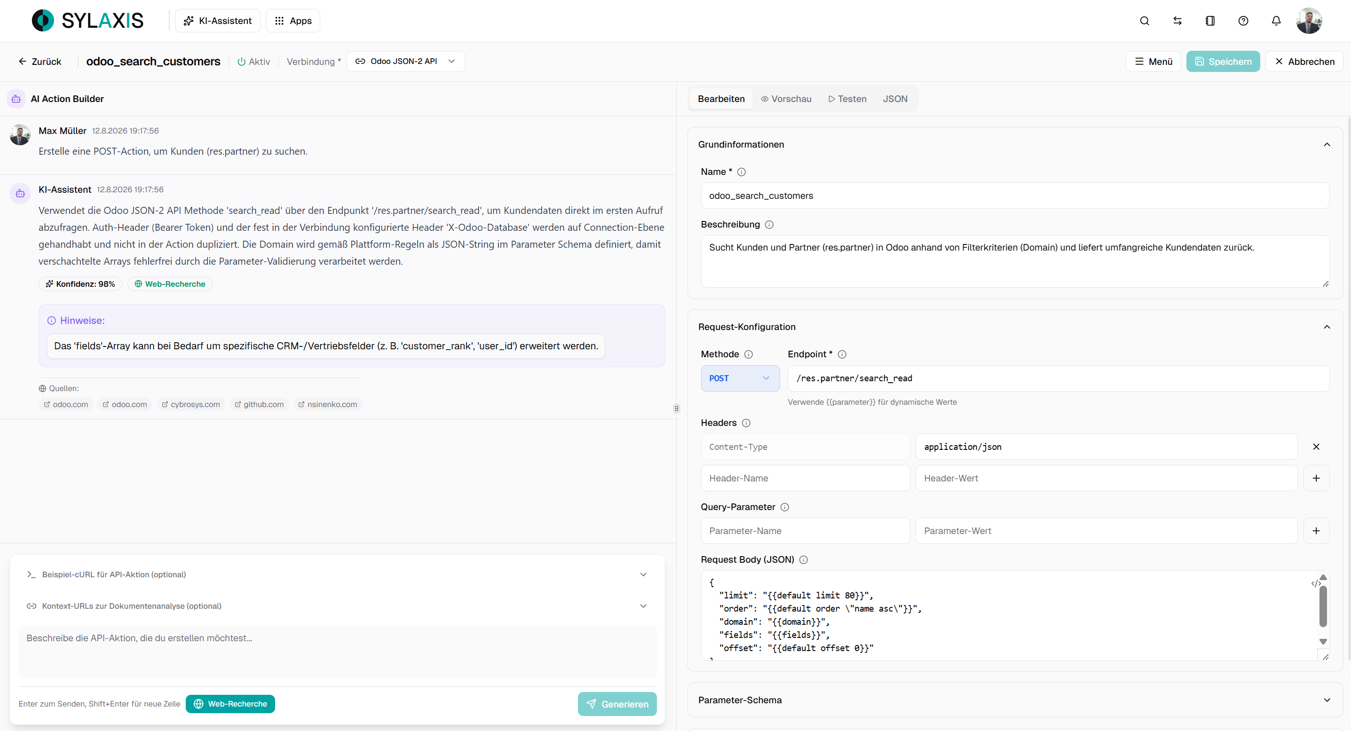The width and height of the screenshot is (1351, 731).
Task: Click the API action description prompt field
Action: click(337, 652)
